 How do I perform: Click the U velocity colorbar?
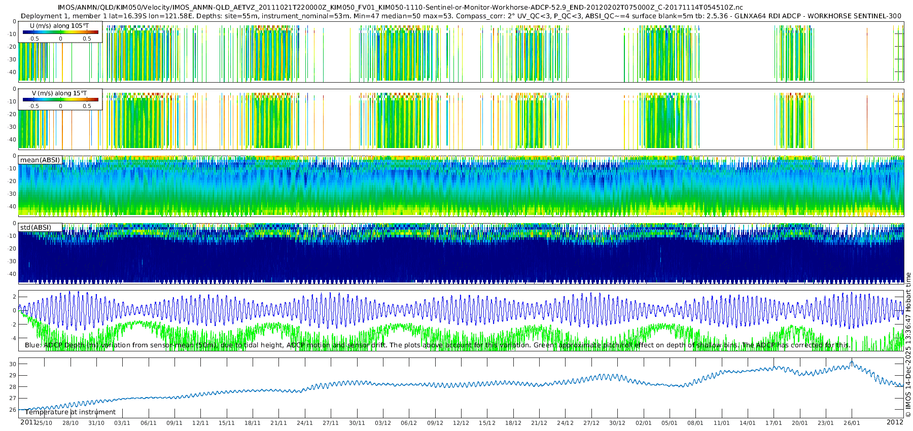coord(60,32)
